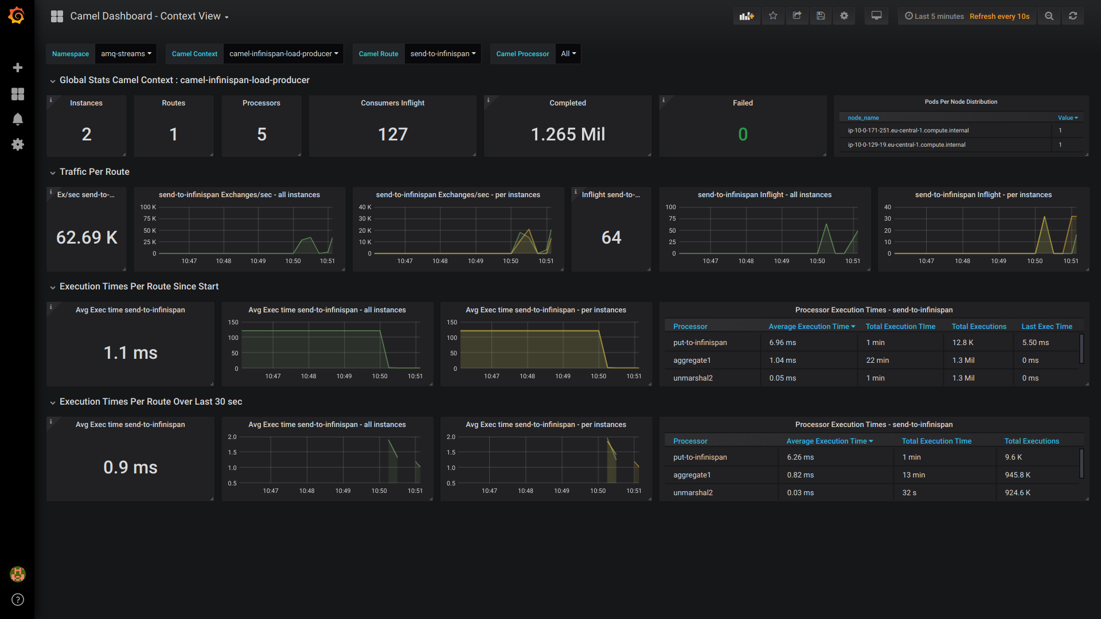Collapse the Traffic Per Route section
This screenshot has height=619, width=1101.
[x=52, y=173]
